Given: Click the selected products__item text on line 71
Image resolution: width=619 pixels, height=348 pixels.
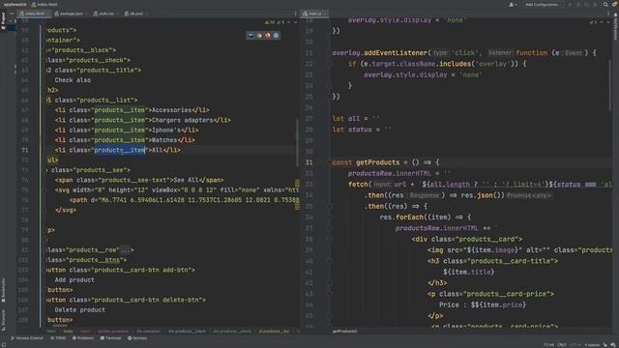Looking at the screenshot, I should click(x=120, y=150).
